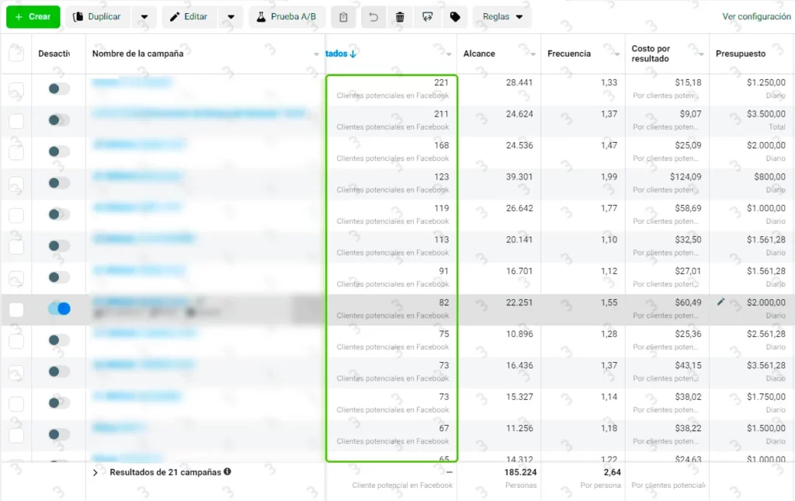Click Editar with the pencil icon
Image resolution: width=795 pixels, height=501 pixels.
coord(189,16)
